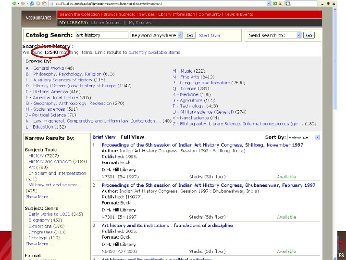Screen dimensions: 346x260
Task: Click the NCSU Libraries logo
Action: tap(39, 18)
